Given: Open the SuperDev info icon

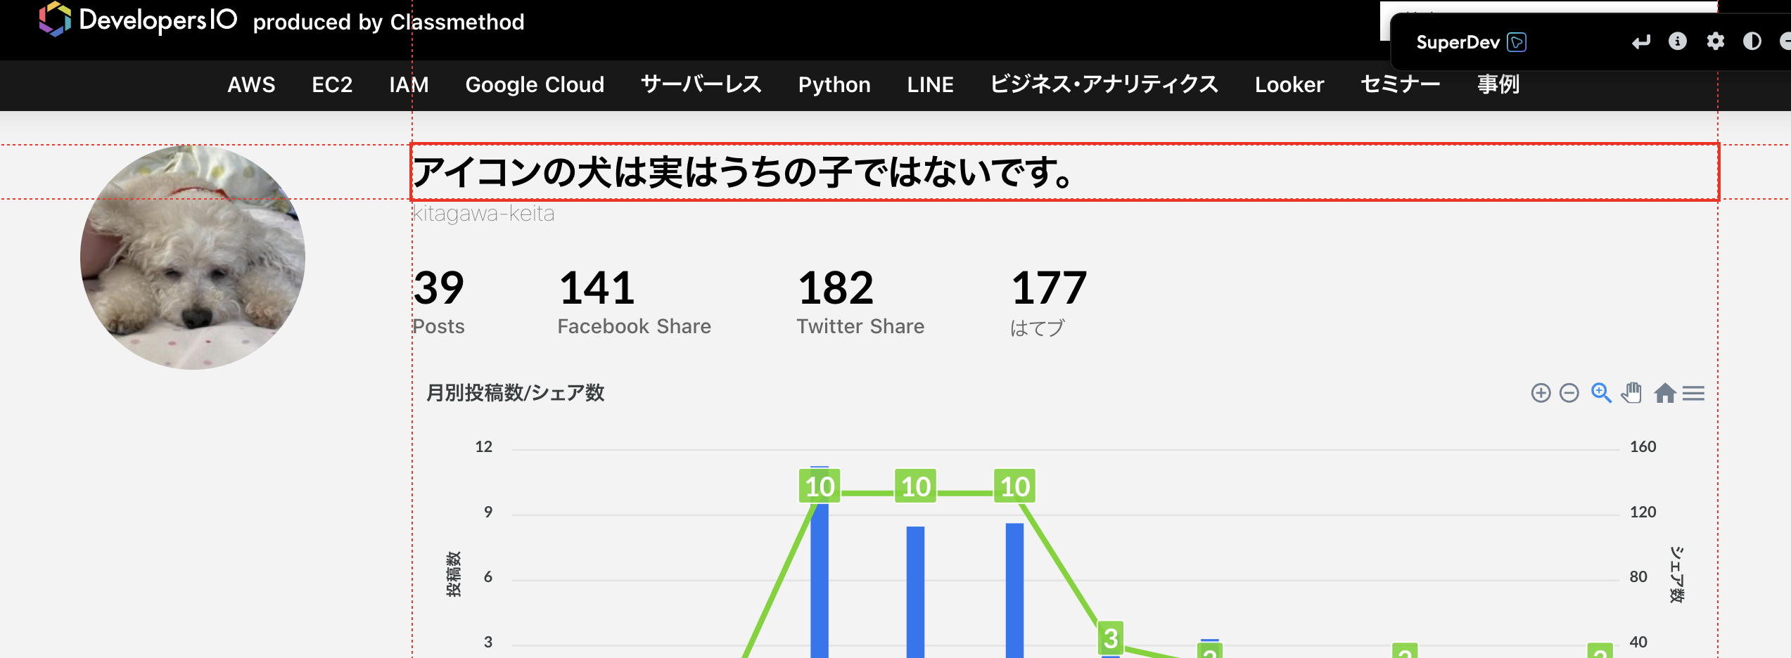Looking at the screenshot, I should coord(1678,41).
